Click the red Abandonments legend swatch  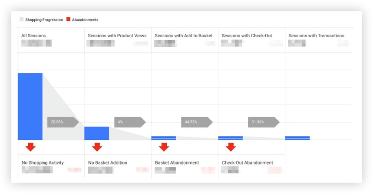click(68, 19)
